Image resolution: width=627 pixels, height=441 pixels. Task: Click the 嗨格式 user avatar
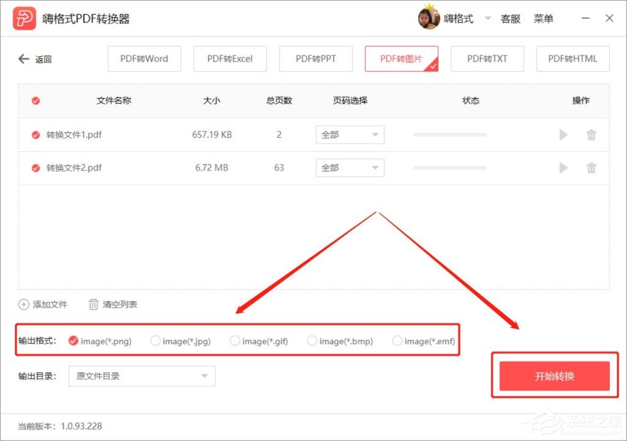429,18
